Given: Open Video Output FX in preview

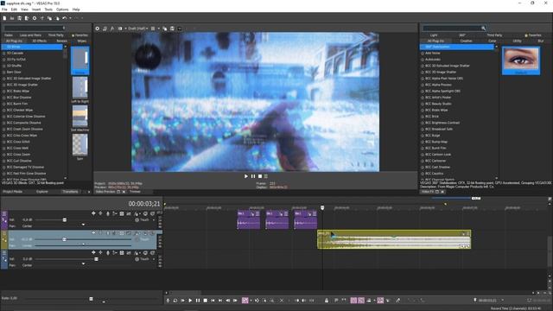Looking at the screenshot, I should [112, 29].
